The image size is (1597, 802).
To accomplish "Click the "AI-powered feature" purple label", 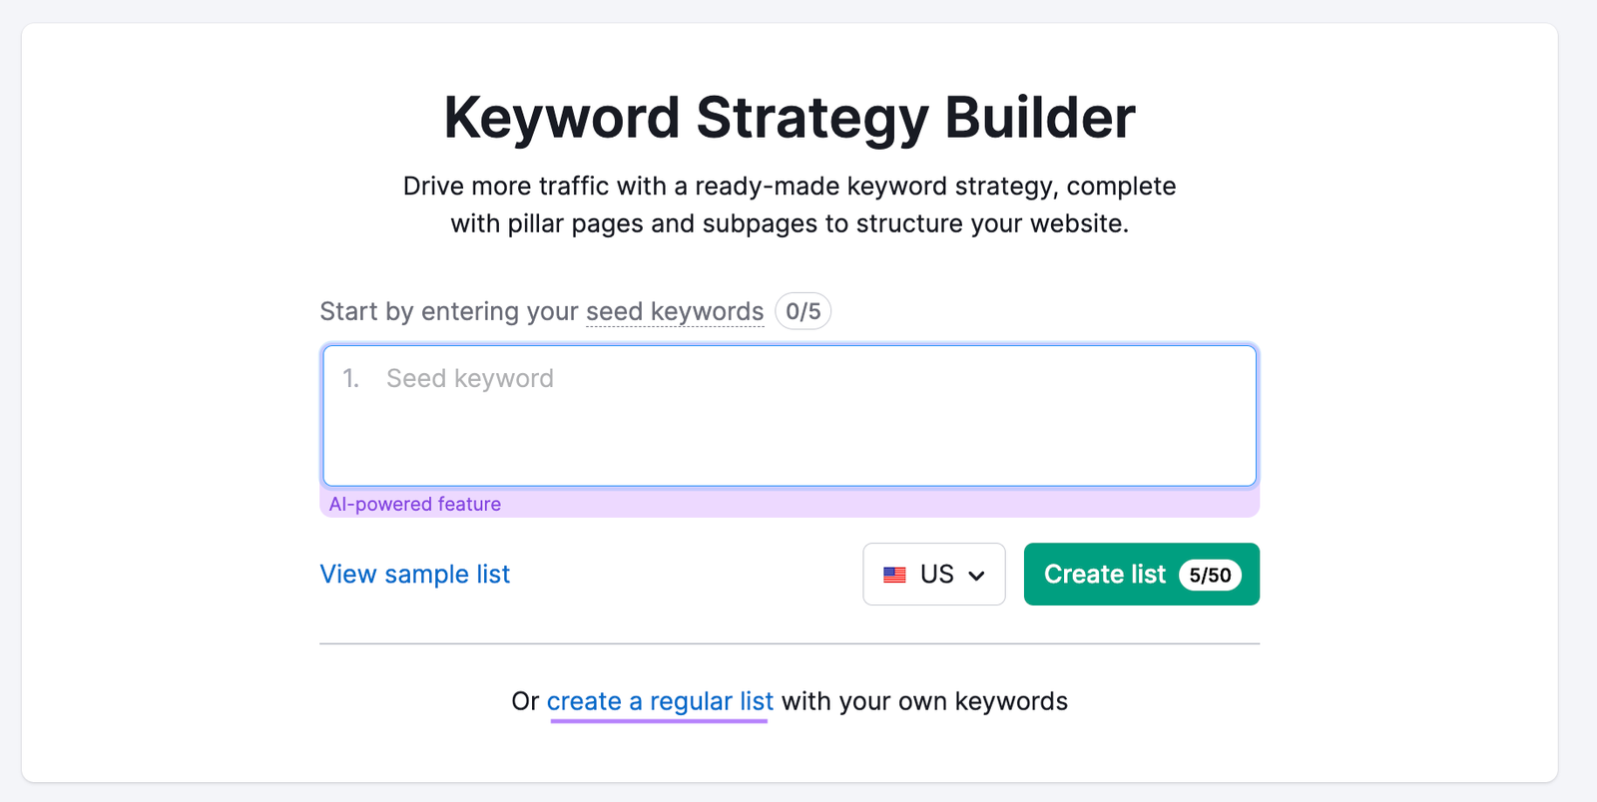I will (415, 505).
